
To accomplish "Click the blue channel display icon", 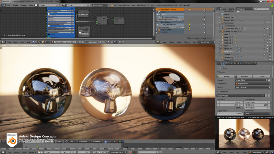I will 123,141.
